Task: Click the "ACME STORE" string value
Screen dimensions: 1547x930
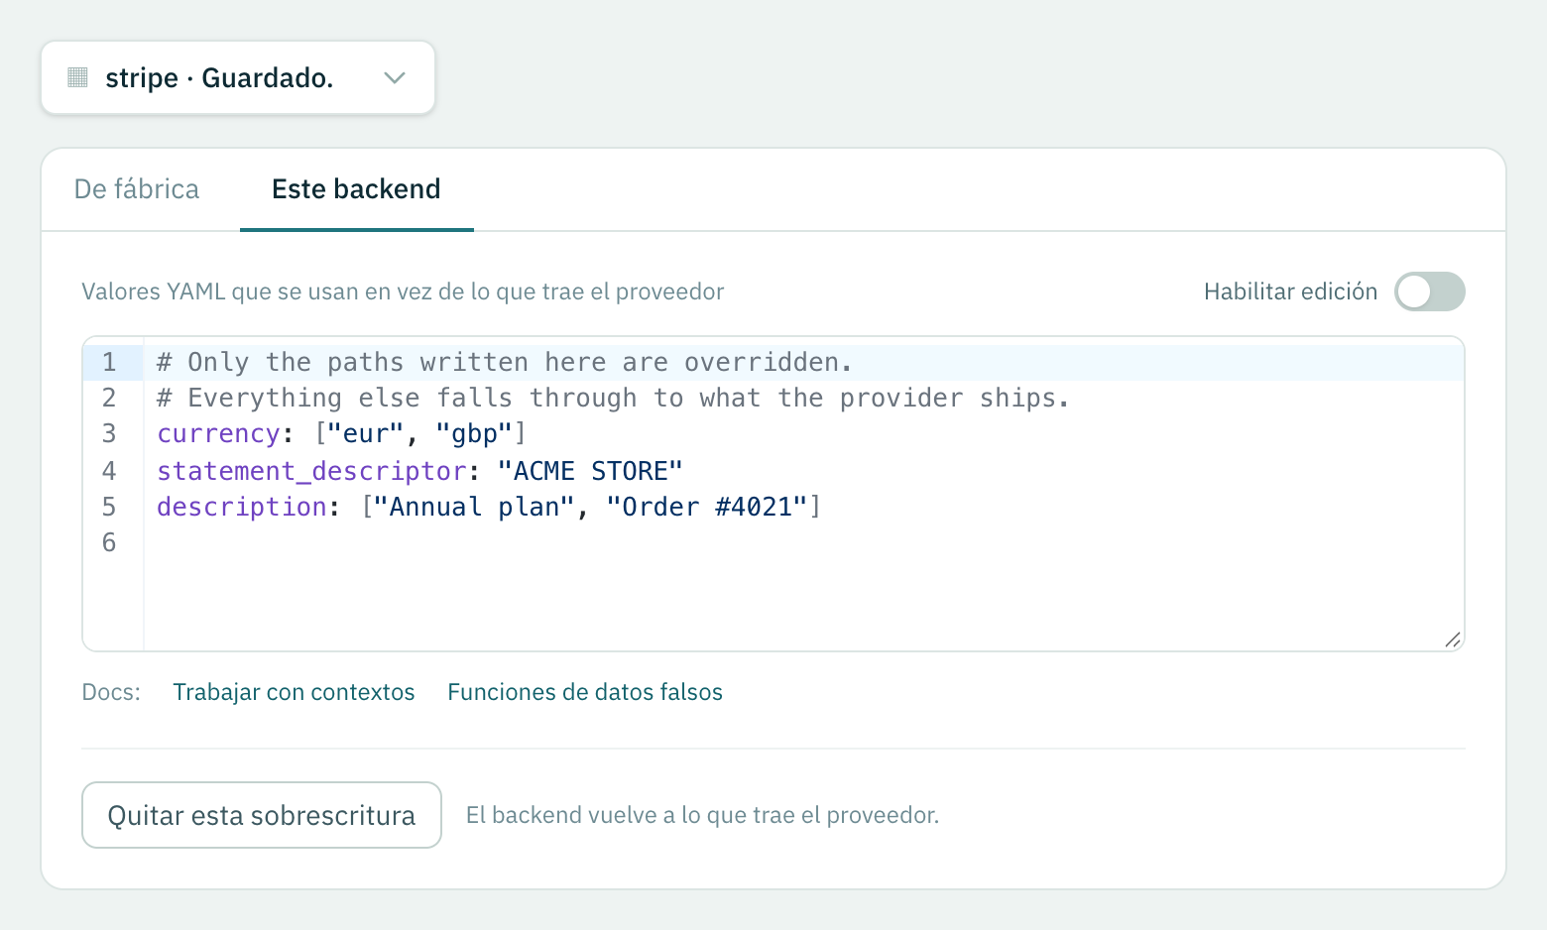Action: coord(591,471)
